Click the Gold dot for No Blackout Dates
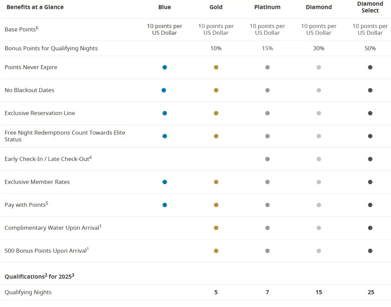This screenshot has width=391, height=307. pyautogui.click(x=216, y=90)
